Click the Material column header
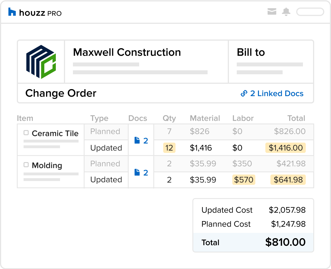Image resolution: width=331 pixels, height=269 pixels. coord(205,118)
